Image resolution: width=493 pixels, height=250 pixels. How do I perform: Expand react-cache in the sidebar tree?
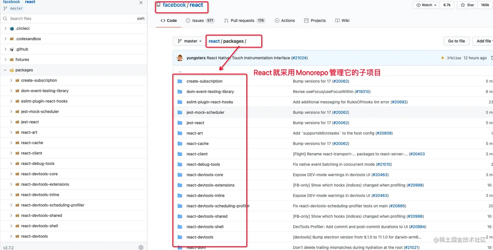[11, 143]
